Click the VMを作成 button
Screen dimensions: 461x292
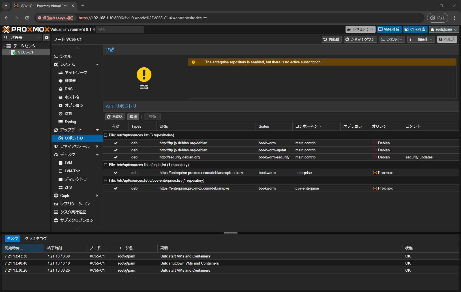(389, 29)
